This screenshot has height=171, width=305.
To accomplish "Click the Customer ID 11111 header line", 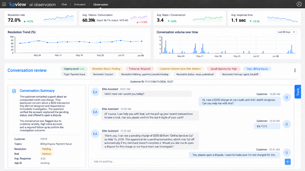I will point(152,82).
